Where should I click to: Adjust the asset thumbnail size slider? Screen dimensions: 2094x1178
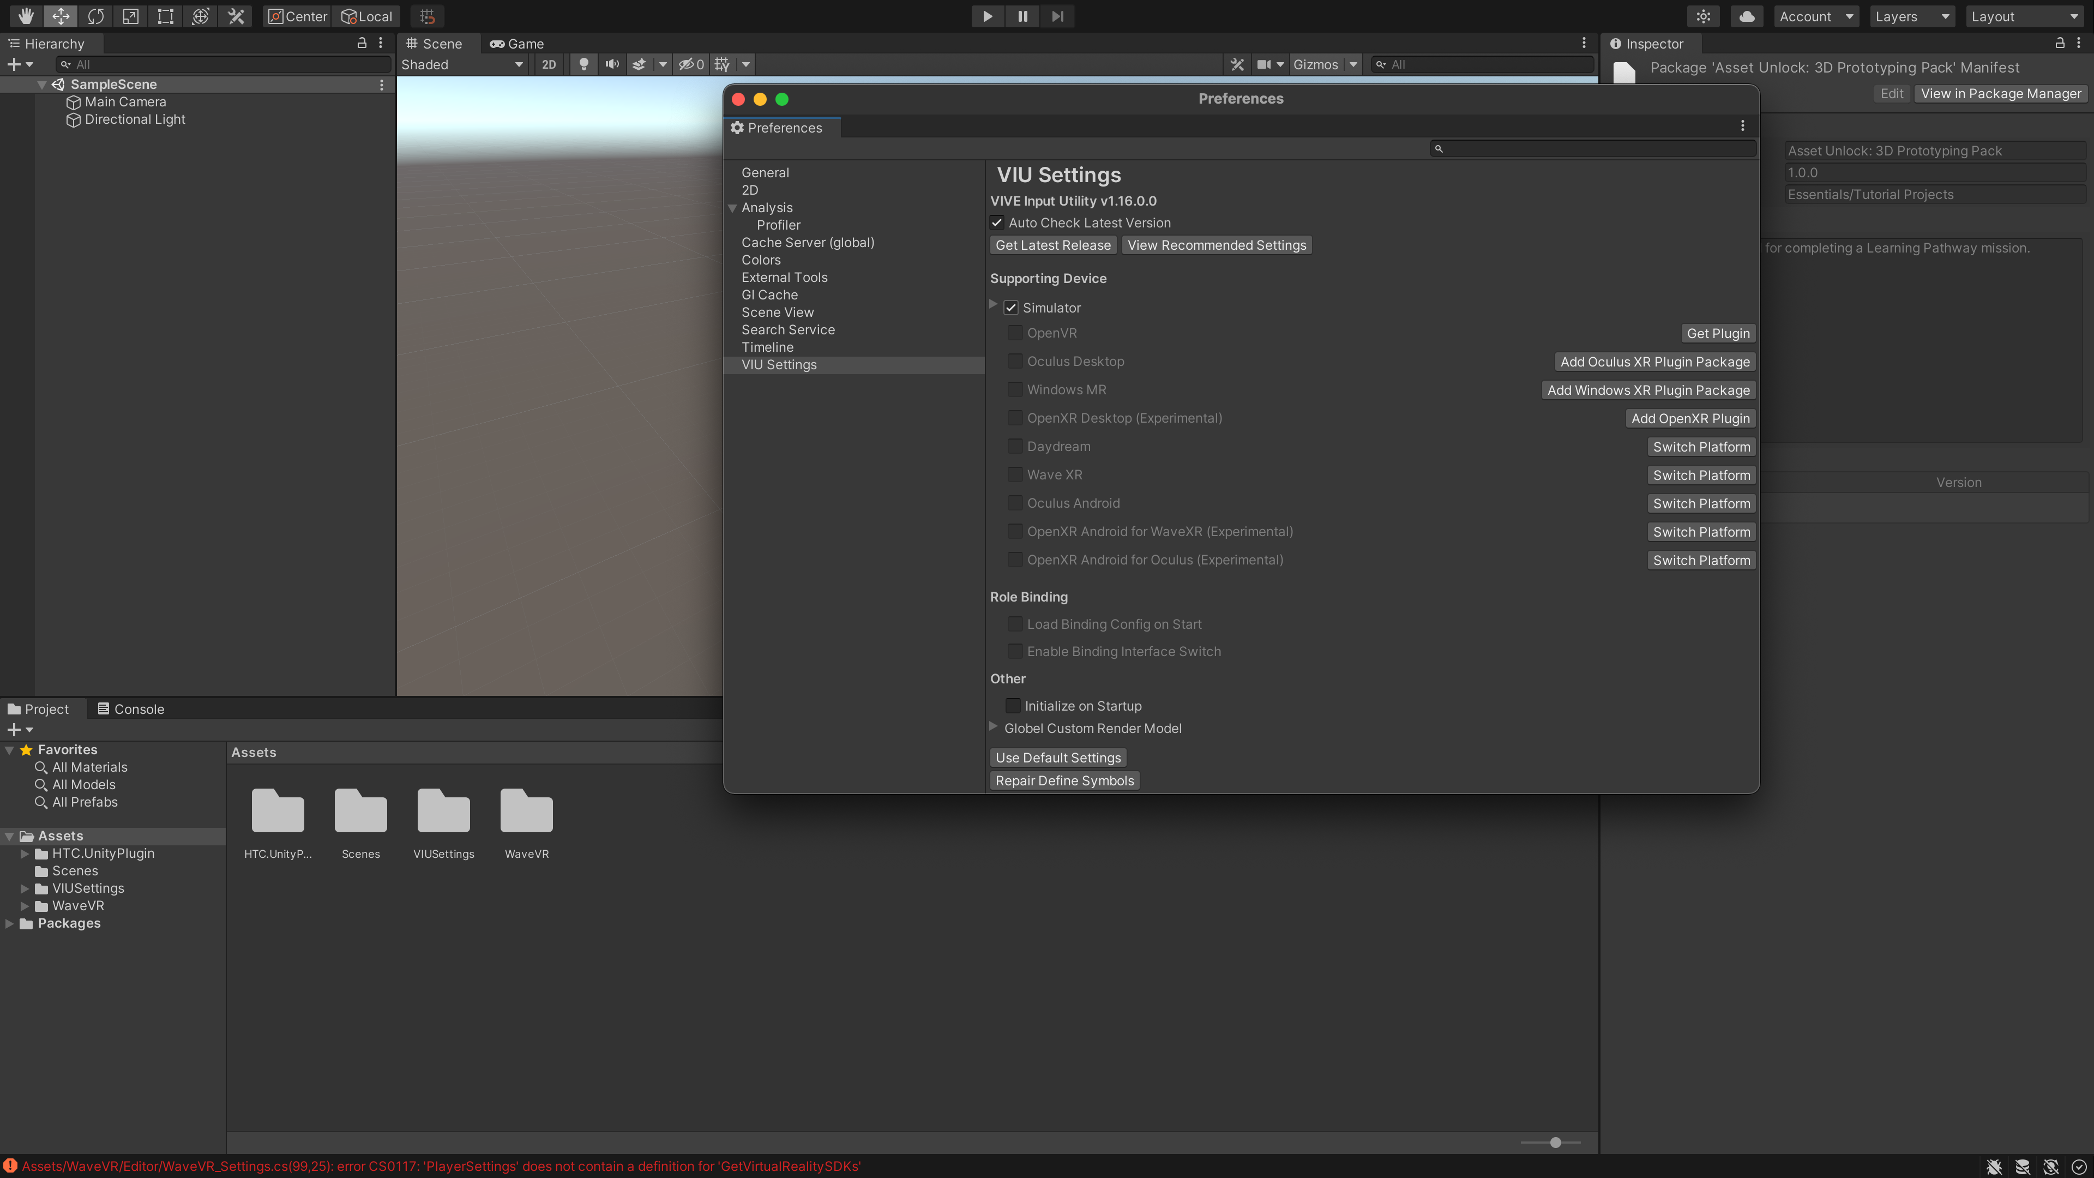pyautogui.click(x=1555, y=1142)
